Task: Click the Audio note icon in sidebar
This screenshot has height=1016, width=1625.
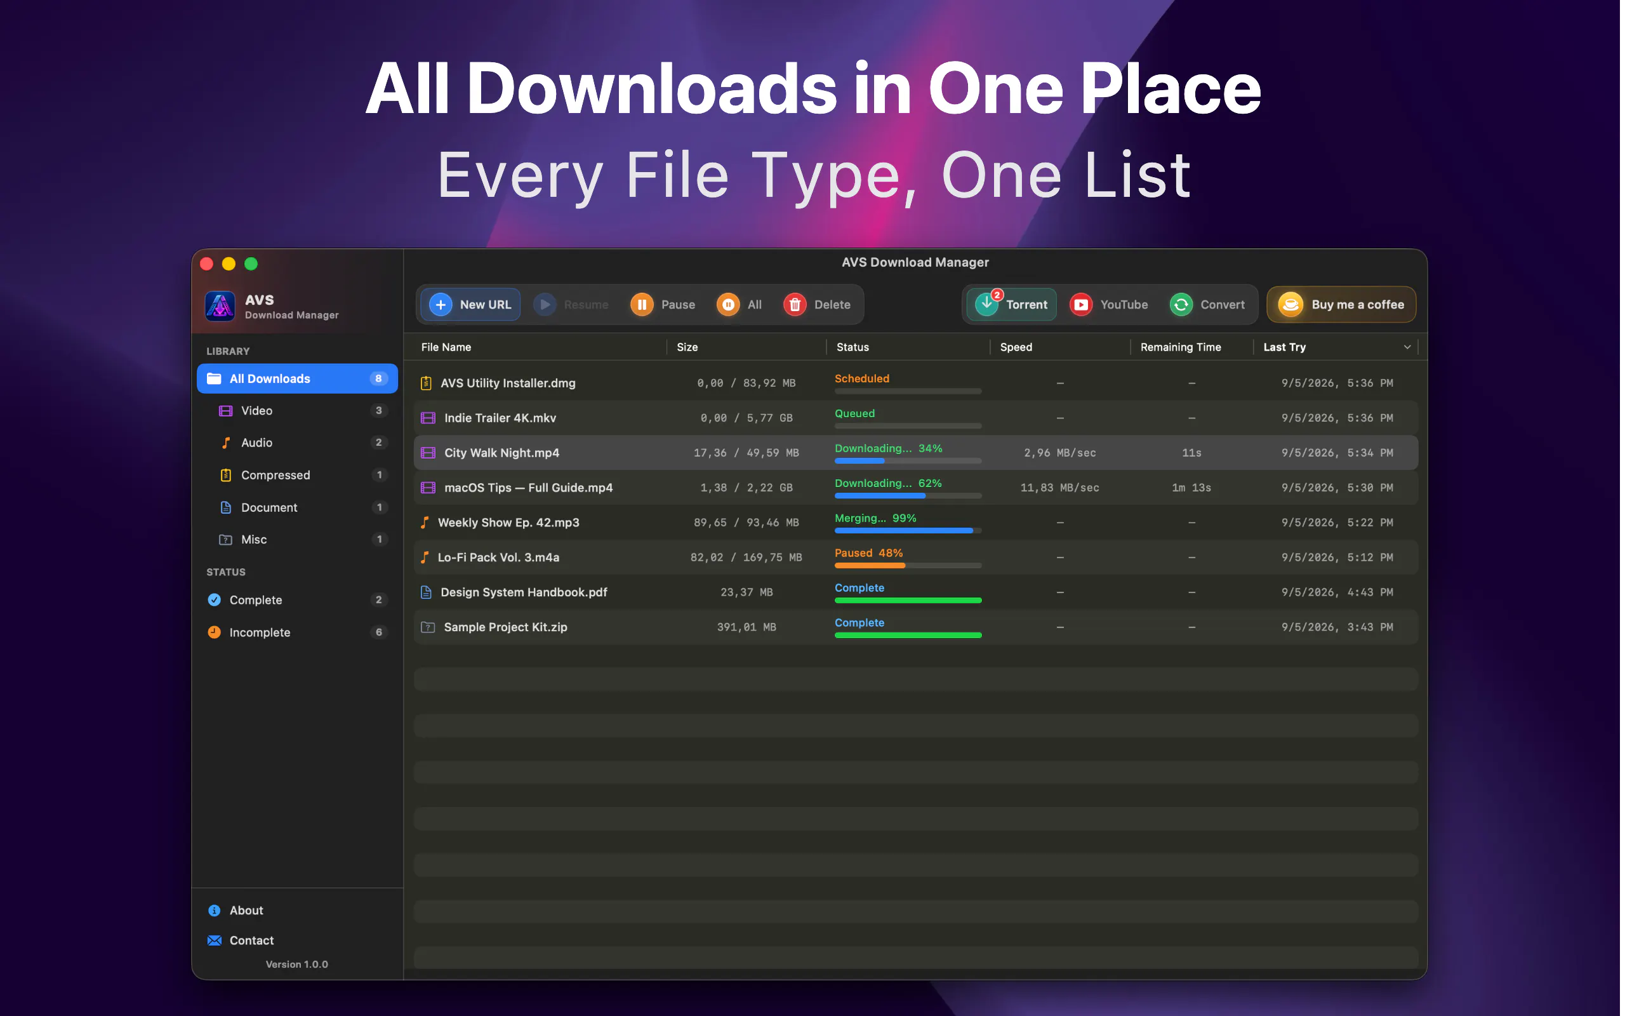Action: click(x=226, y=443)
